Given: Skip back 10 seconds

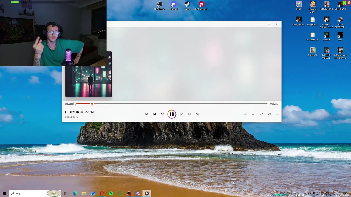Looking at the screenshot, I should [x=162, y=114].
